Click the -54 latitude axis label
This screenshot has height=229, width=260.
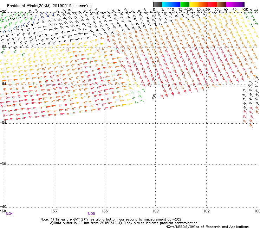4,83
